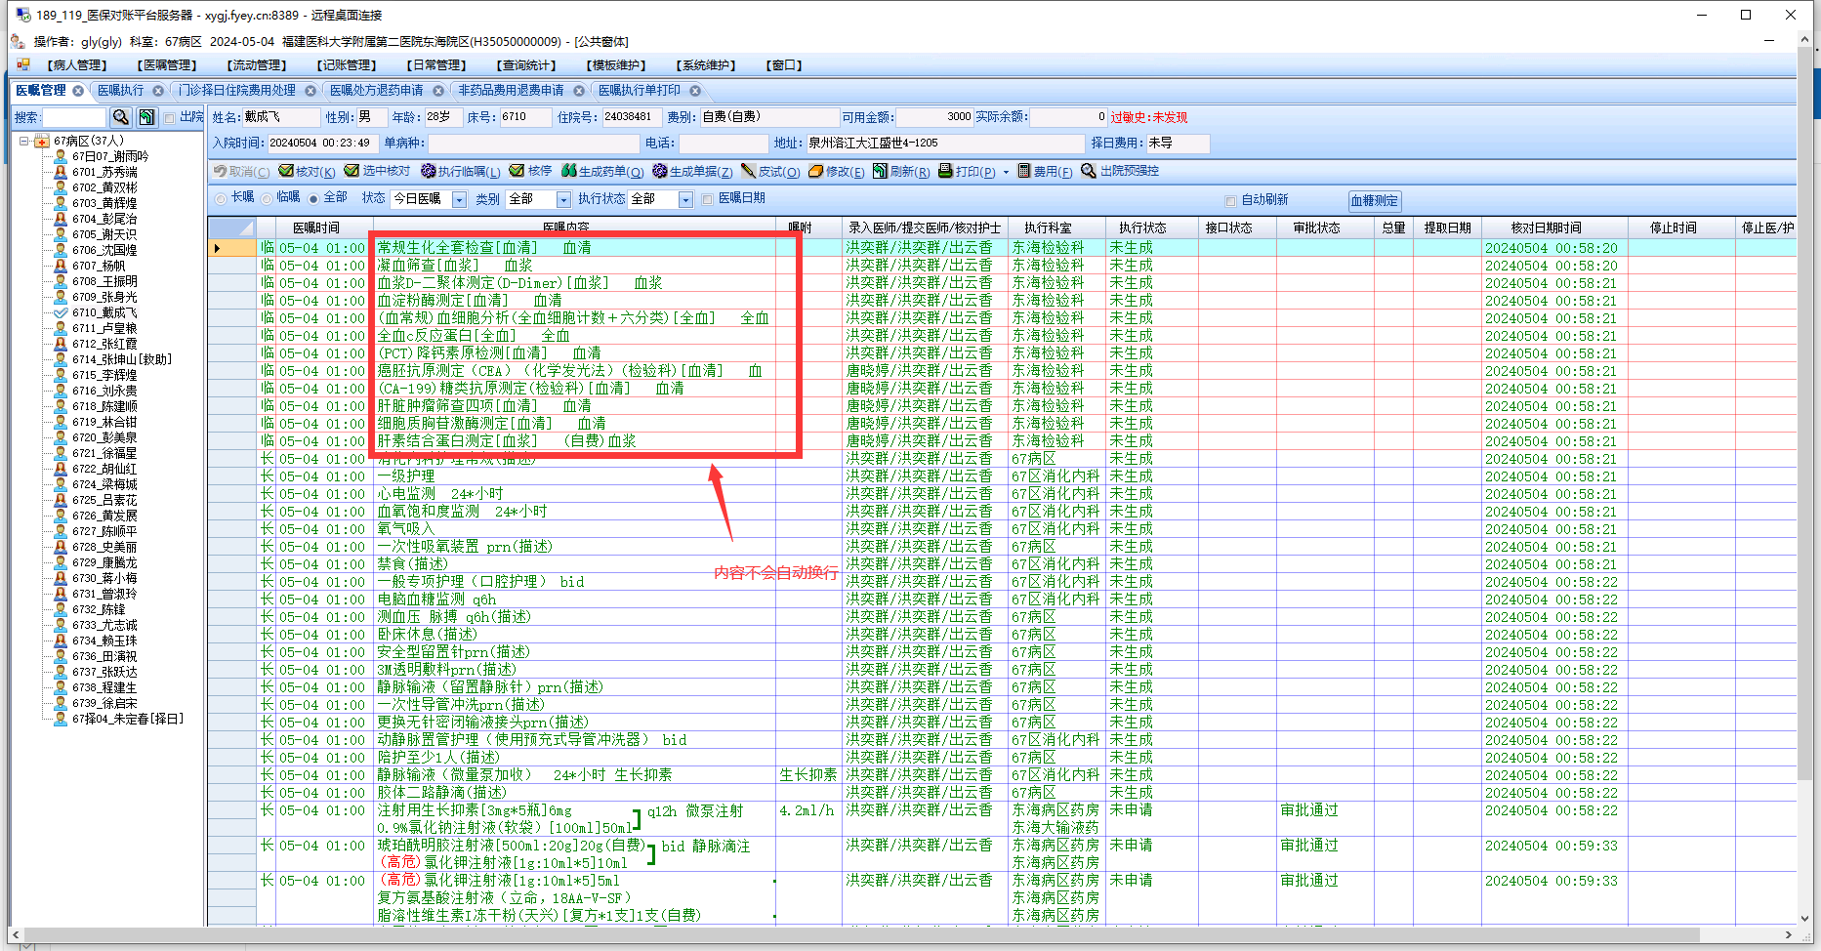The image size is (1821, 951).
Task: Click the 打印(P) printer icon
Action: tap(945, 171)
